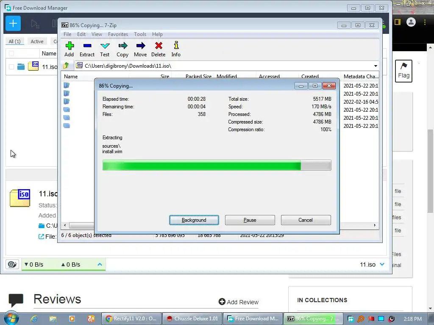Select the All (1) tab in Free Download Manager

point(15,41)
